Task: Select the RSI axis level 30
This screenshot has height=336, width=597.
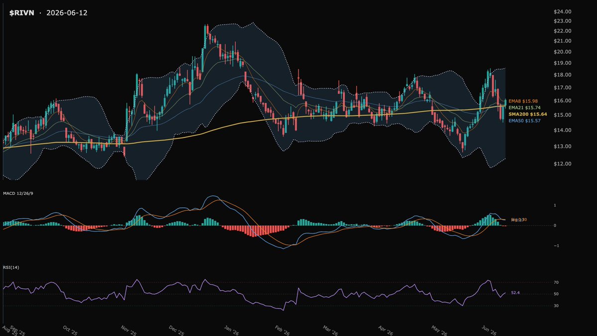Action: 556,306
